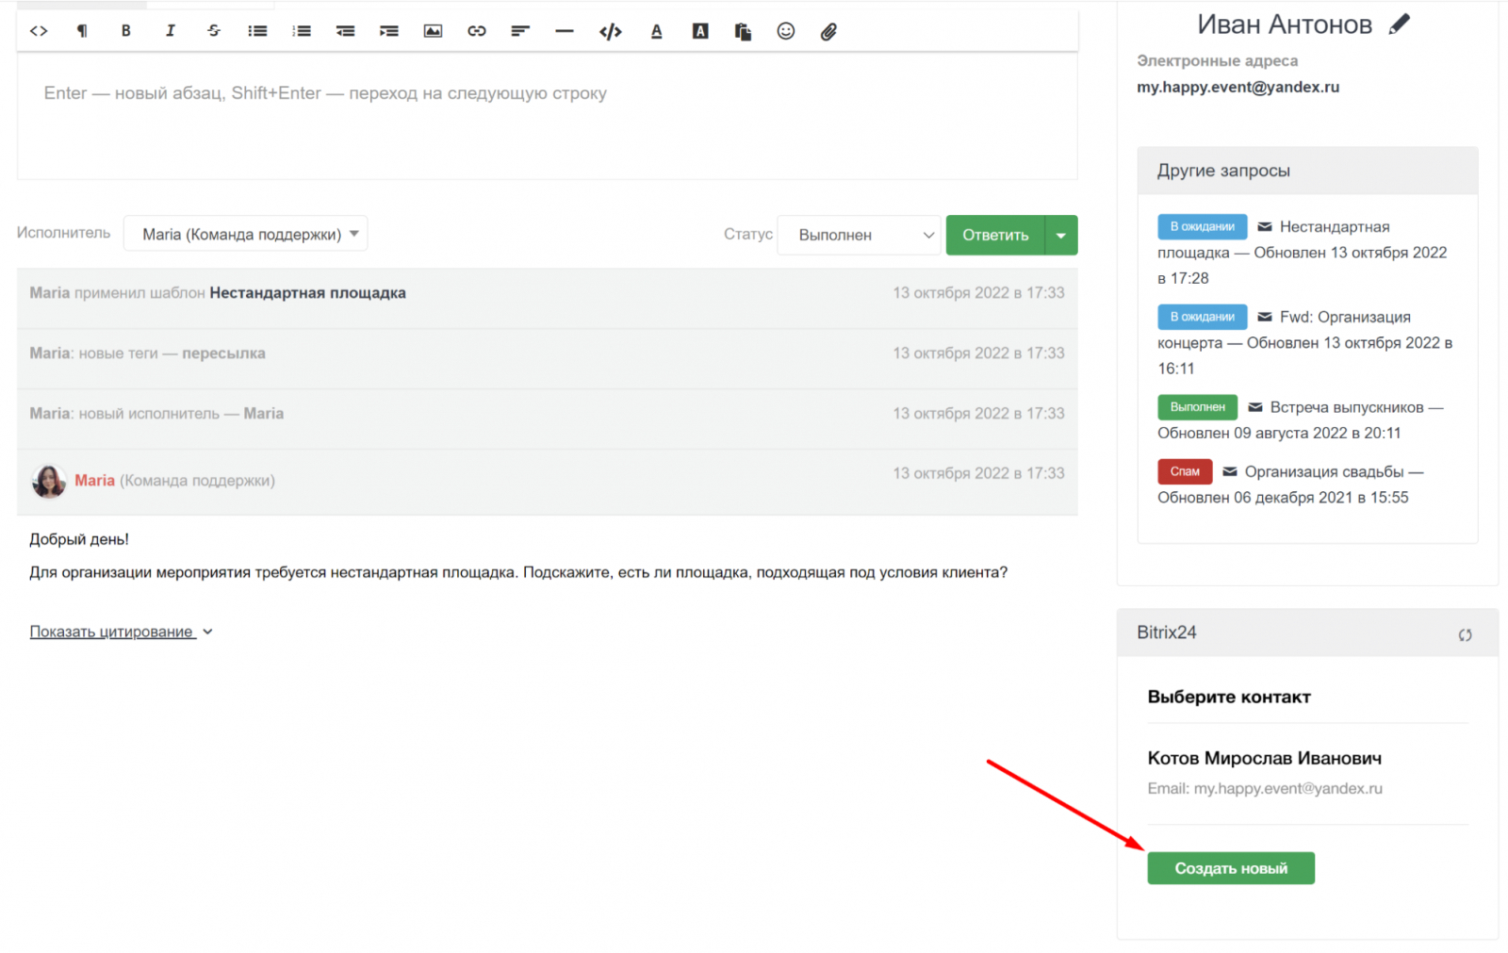1508x953 pixels.
Task: Expand Показать цитирование quoted text
Action: click(121, 632)
